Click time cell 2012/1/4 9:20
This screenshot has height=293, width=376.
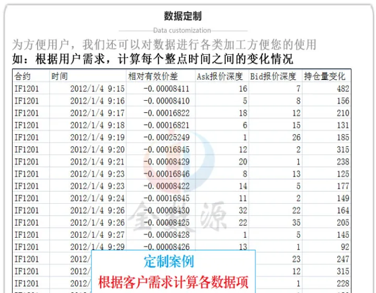tap(97, 149)
